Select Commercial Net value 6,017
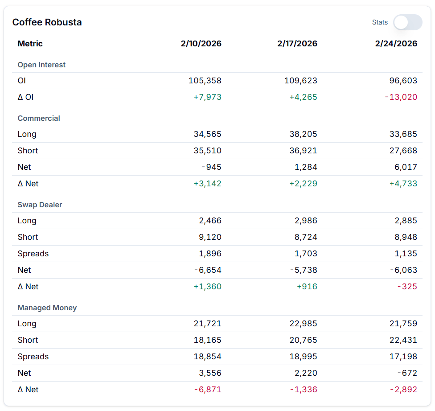Image resolution: width=435 pixels, height=411 pixels. click(x=406, y=167)
